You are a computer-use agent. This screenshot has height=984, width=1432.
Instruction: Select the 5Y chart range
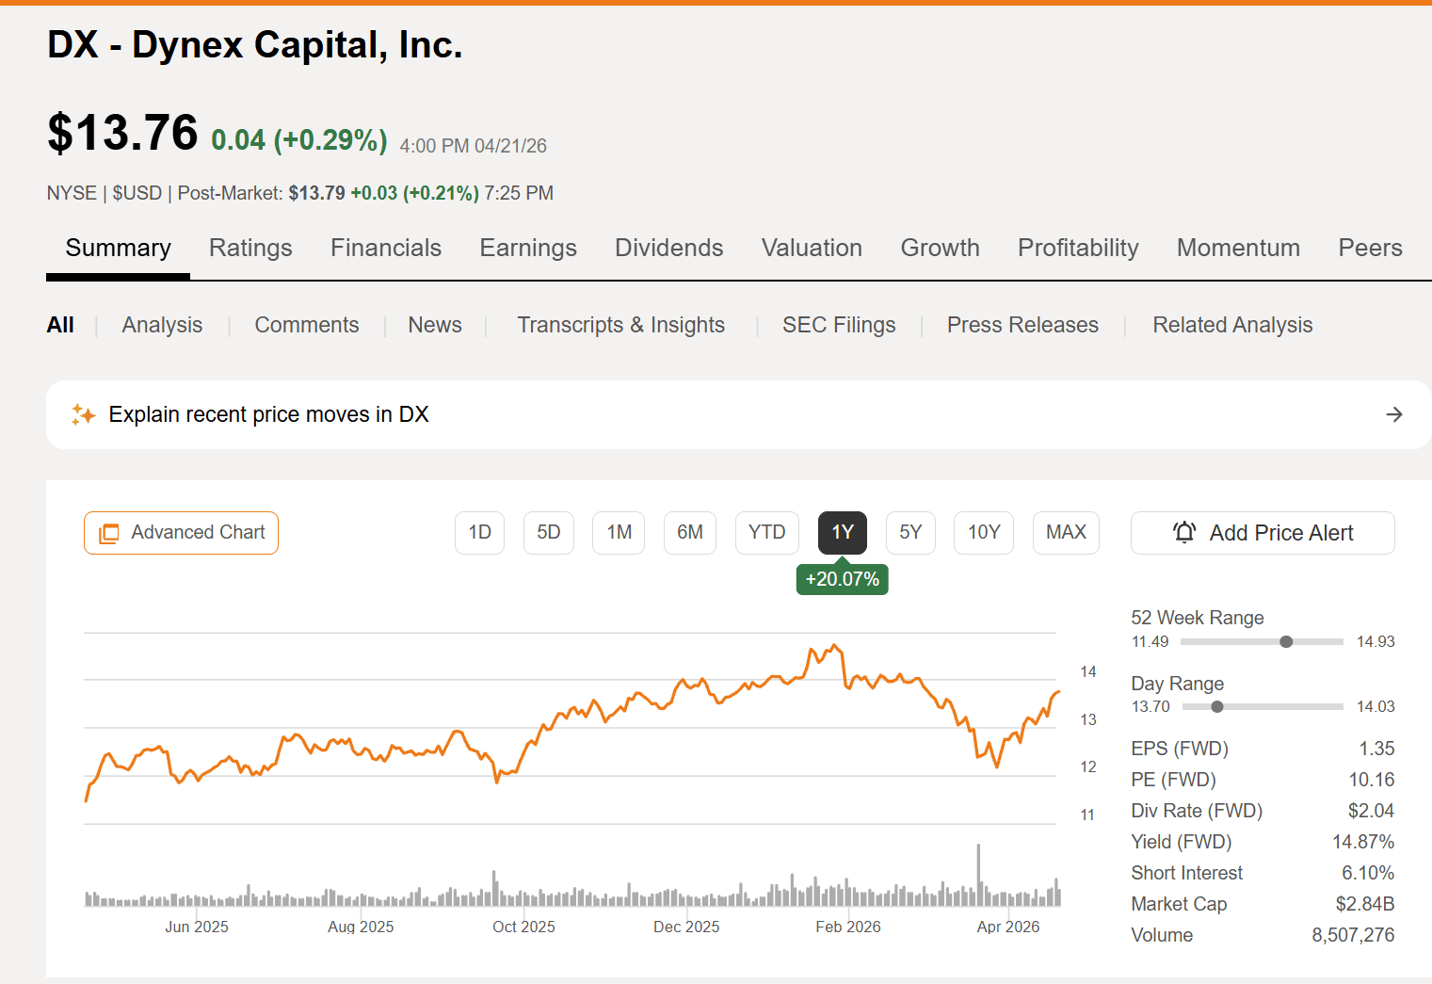click(910, 533)
